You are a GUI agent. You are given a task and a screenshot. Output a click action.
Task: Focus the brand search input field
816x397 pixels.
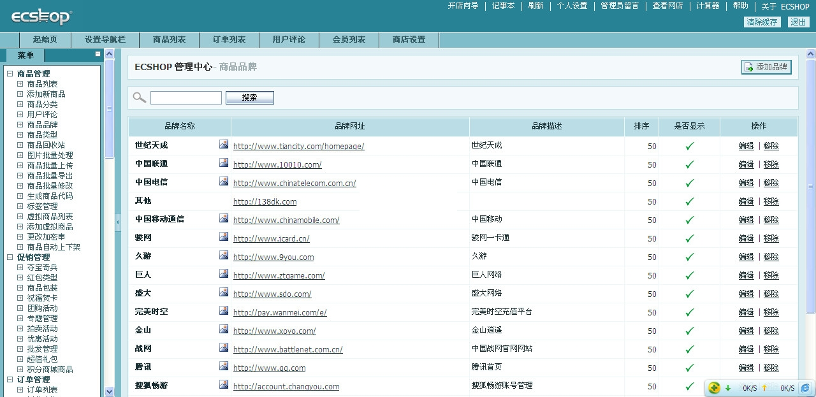[186, 97]
